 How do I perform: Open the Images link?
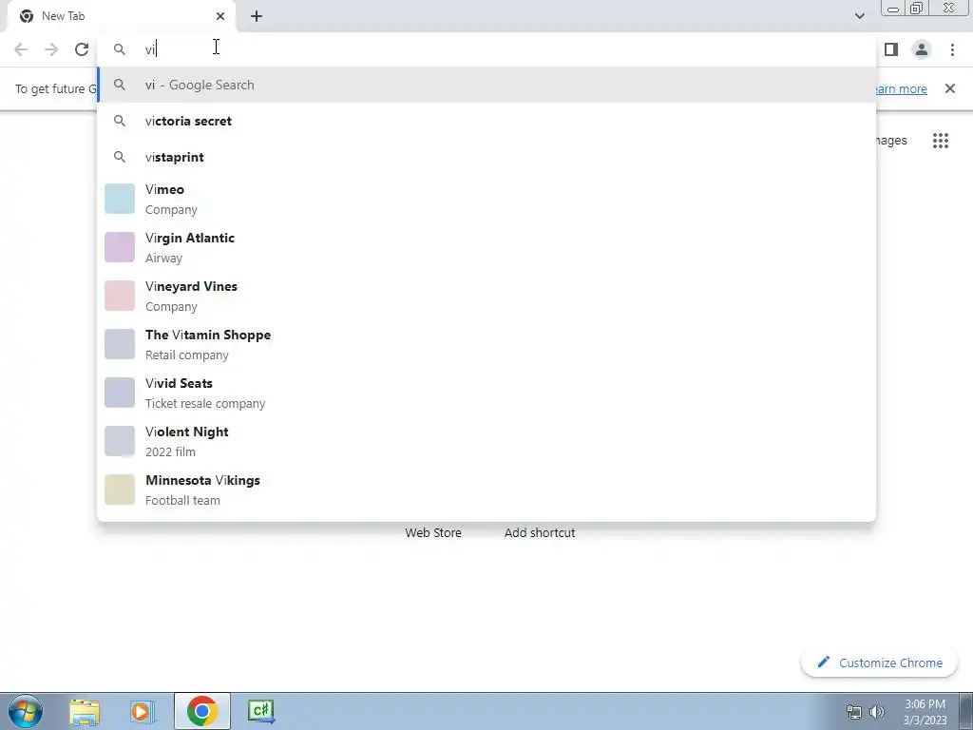pos(891,141)
